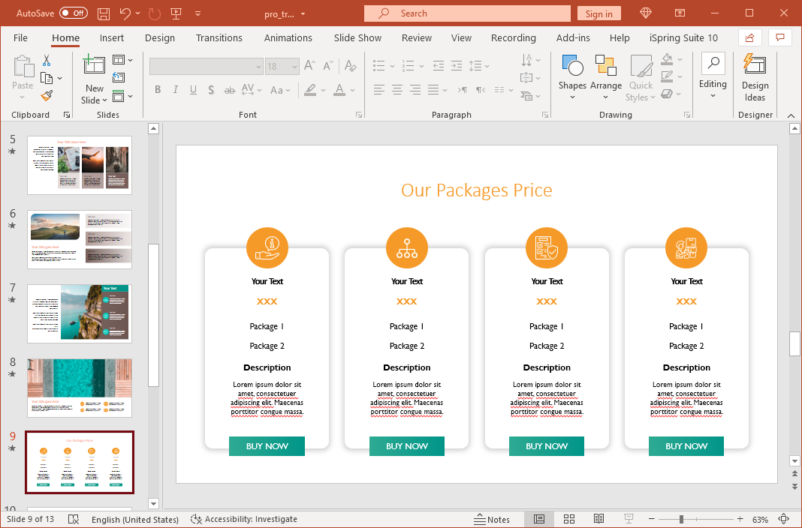Viewport: 802px width, 528px height.
Task: Click the Cut scissors icon
Action: point(47,61)
